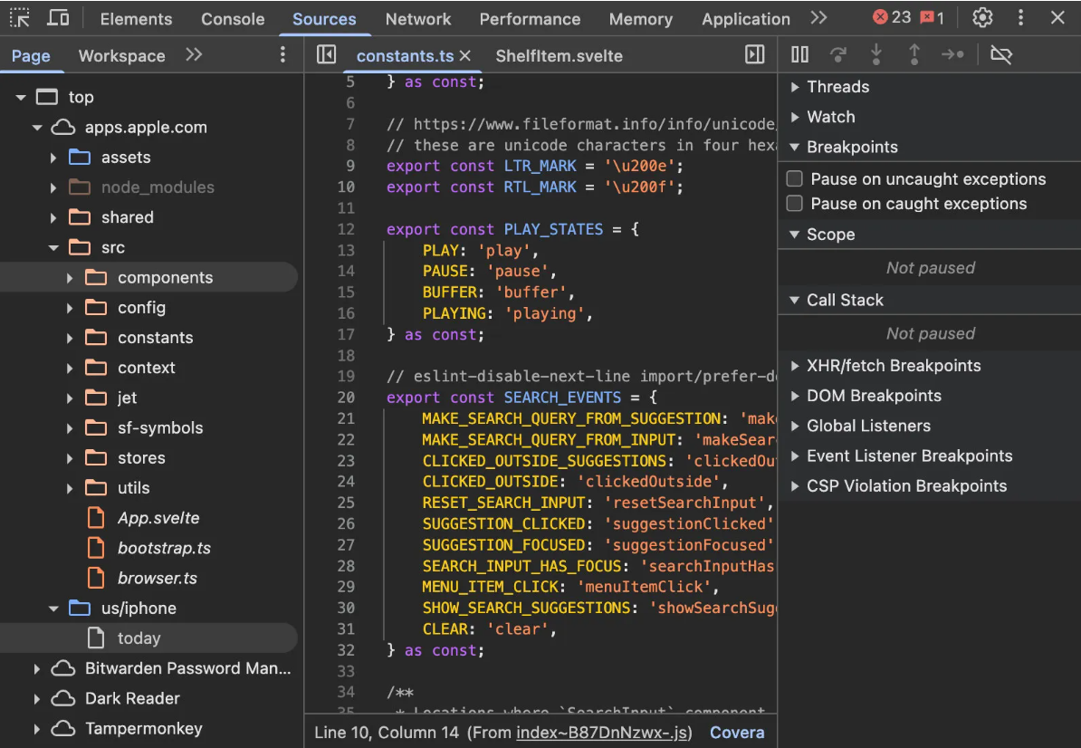1081x748 pixels.
Task: Click the Pause script execution icon
Action: coord(799,54)
